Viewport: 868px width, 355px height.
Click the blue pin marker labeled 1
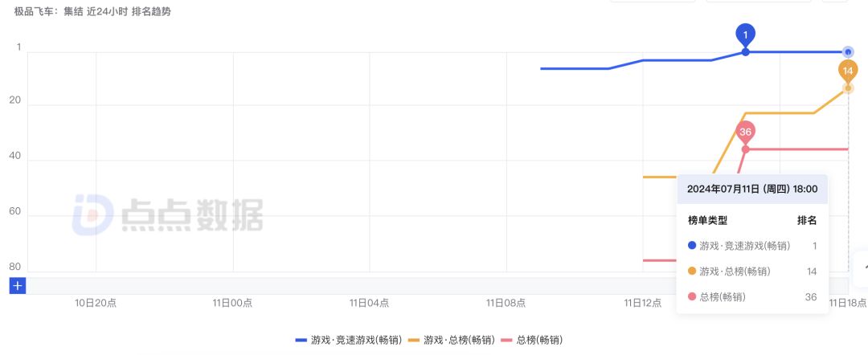745,35
